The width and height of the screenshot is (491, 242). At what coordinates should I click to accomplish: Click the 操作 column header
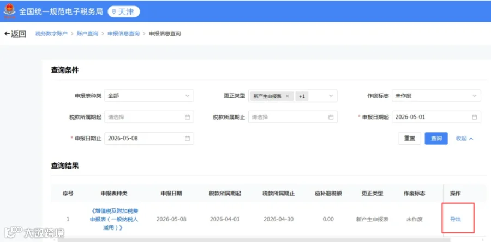(456, 193)
